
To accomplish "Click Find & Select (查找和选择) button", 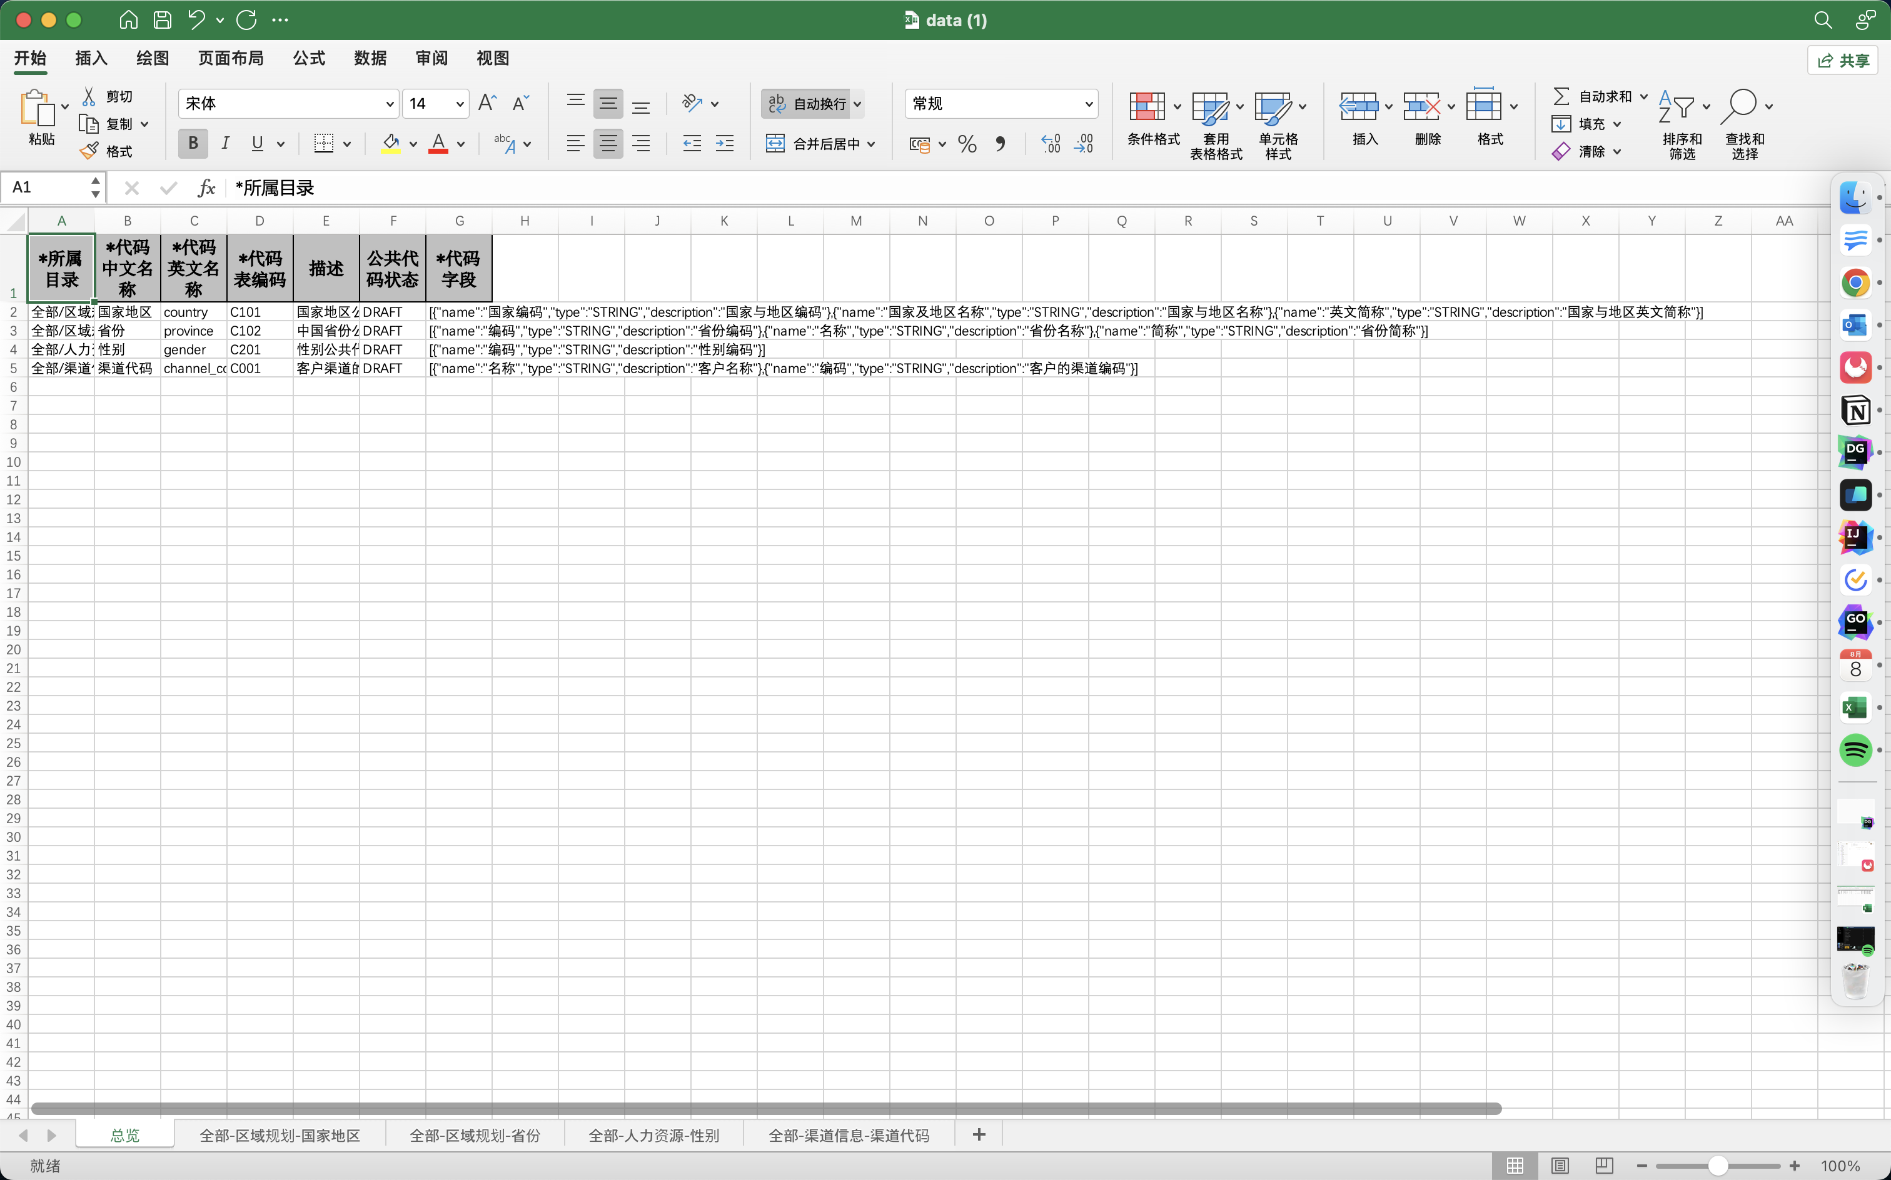I will pyautogui.click(x=1745, y=125).
